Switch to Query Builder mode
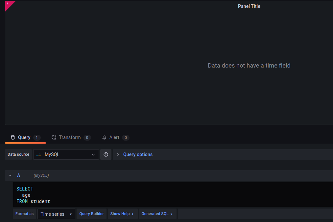Viewport: 333px width, 222px height. [x=91, y=214]
